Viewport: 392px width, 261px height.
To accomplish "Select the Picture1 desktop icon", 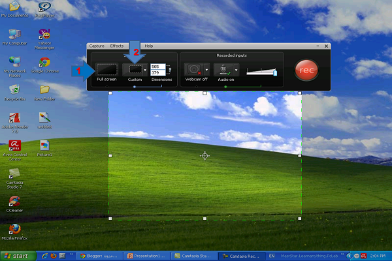I will [x=44, y=149].
